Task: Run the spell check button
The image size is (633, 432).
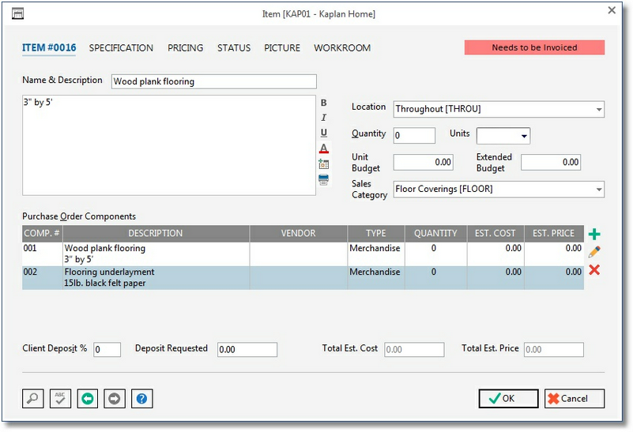Action: [60, 399]
